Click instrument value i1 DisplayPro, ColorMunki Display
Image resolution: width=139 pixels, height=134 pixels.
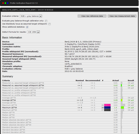[82, 44]
